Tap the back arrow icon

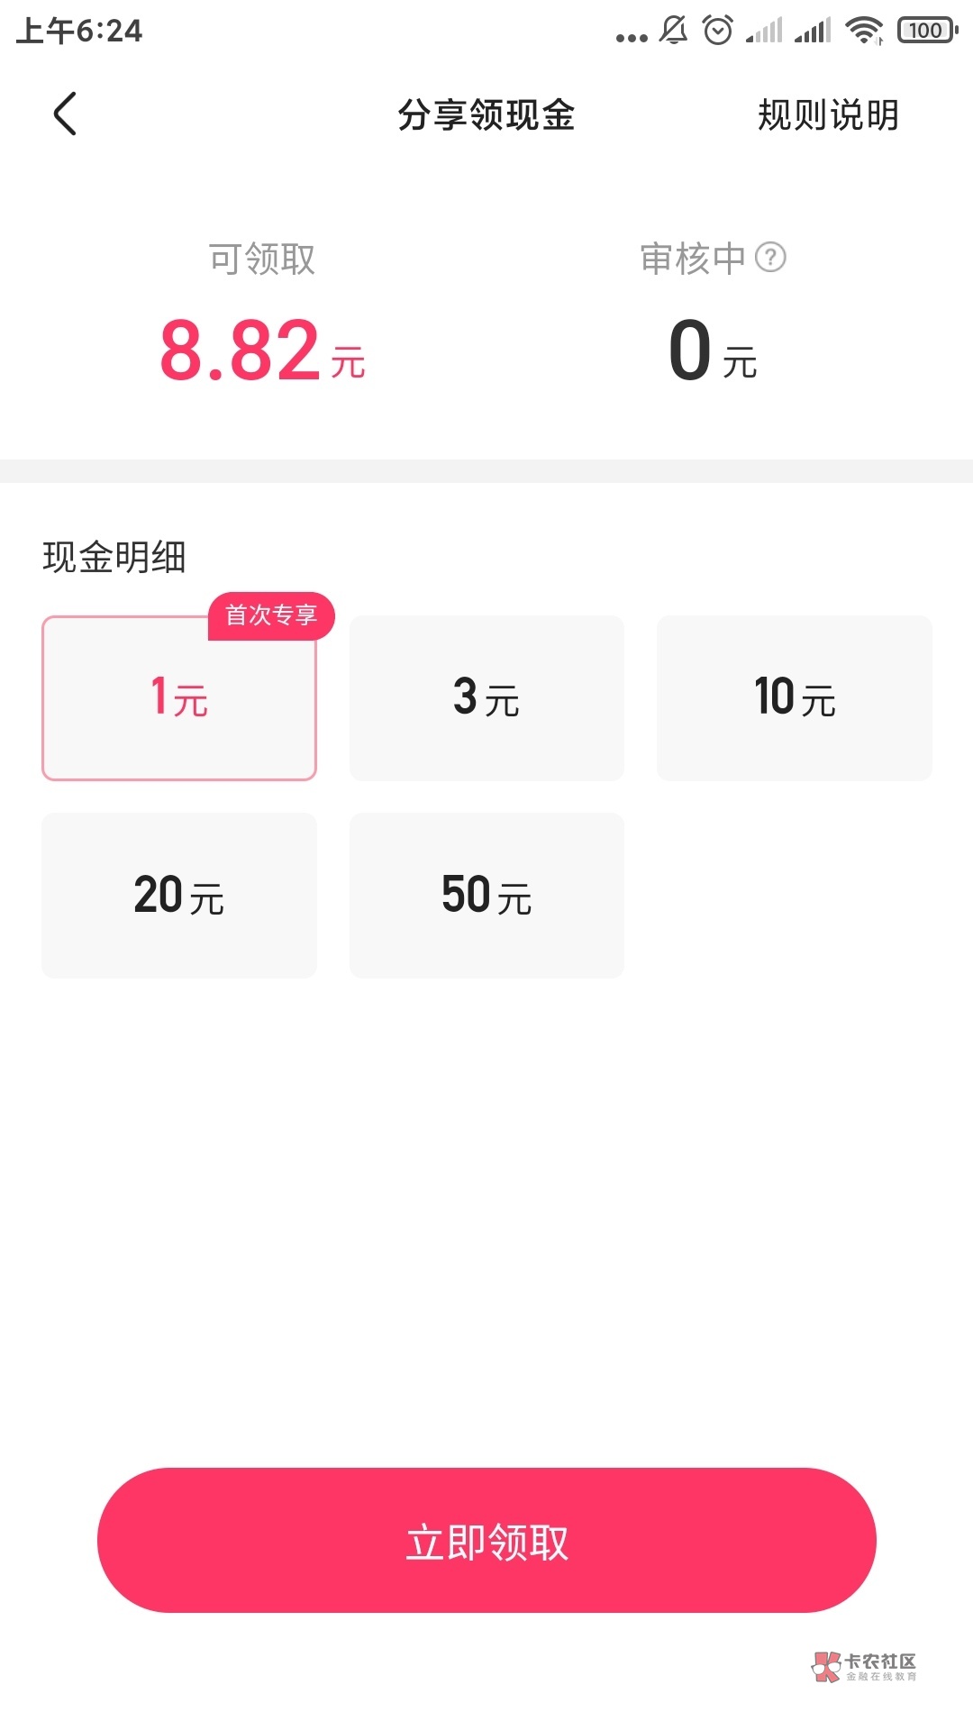coord(65,114)
